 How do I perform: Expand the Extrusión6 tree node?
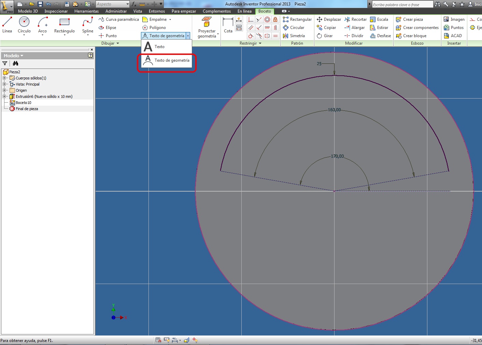click(x=4, y=96)
